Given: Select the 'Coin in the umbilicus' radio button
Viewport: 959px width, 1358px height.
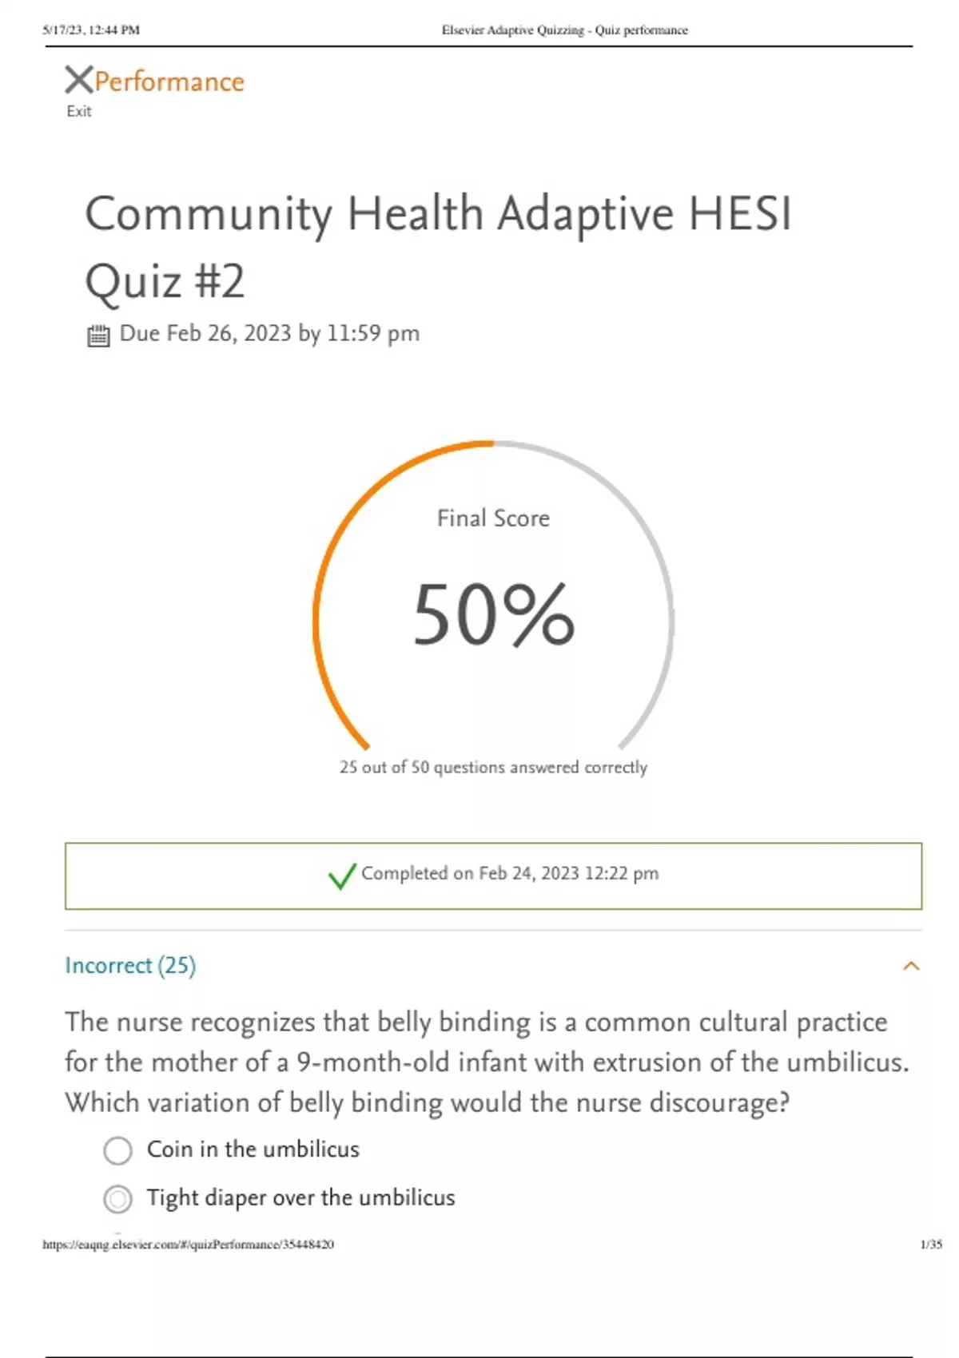Looking at the screenshot, I should click(117, 1150).
